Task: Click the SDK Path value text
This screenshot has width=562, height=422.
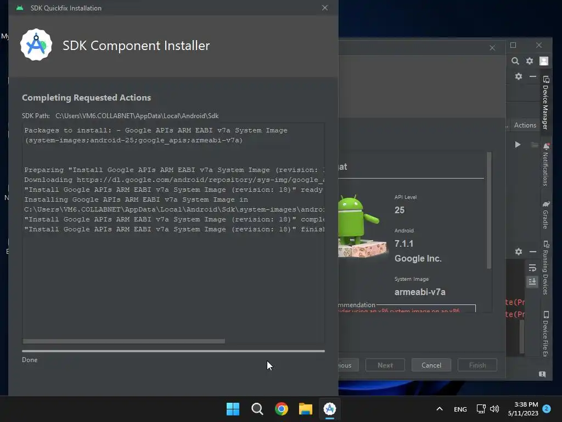Action: [137, 116]
